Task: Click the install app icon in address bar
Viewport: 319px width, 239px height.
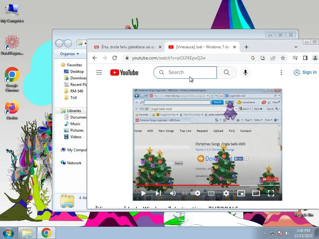Action: coord(263,58)
